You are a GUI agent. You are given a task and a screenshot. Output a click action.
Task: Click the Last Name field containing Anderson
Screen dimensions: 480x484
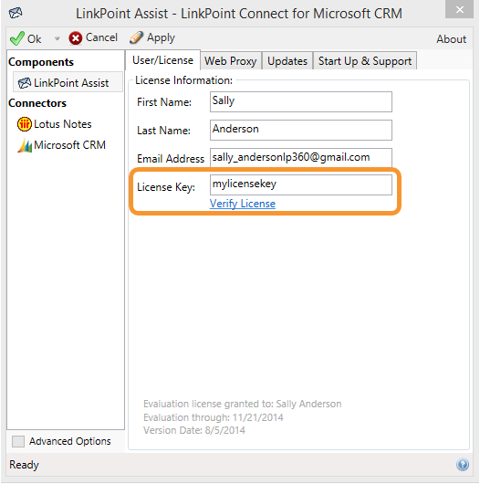click(301, 130)
